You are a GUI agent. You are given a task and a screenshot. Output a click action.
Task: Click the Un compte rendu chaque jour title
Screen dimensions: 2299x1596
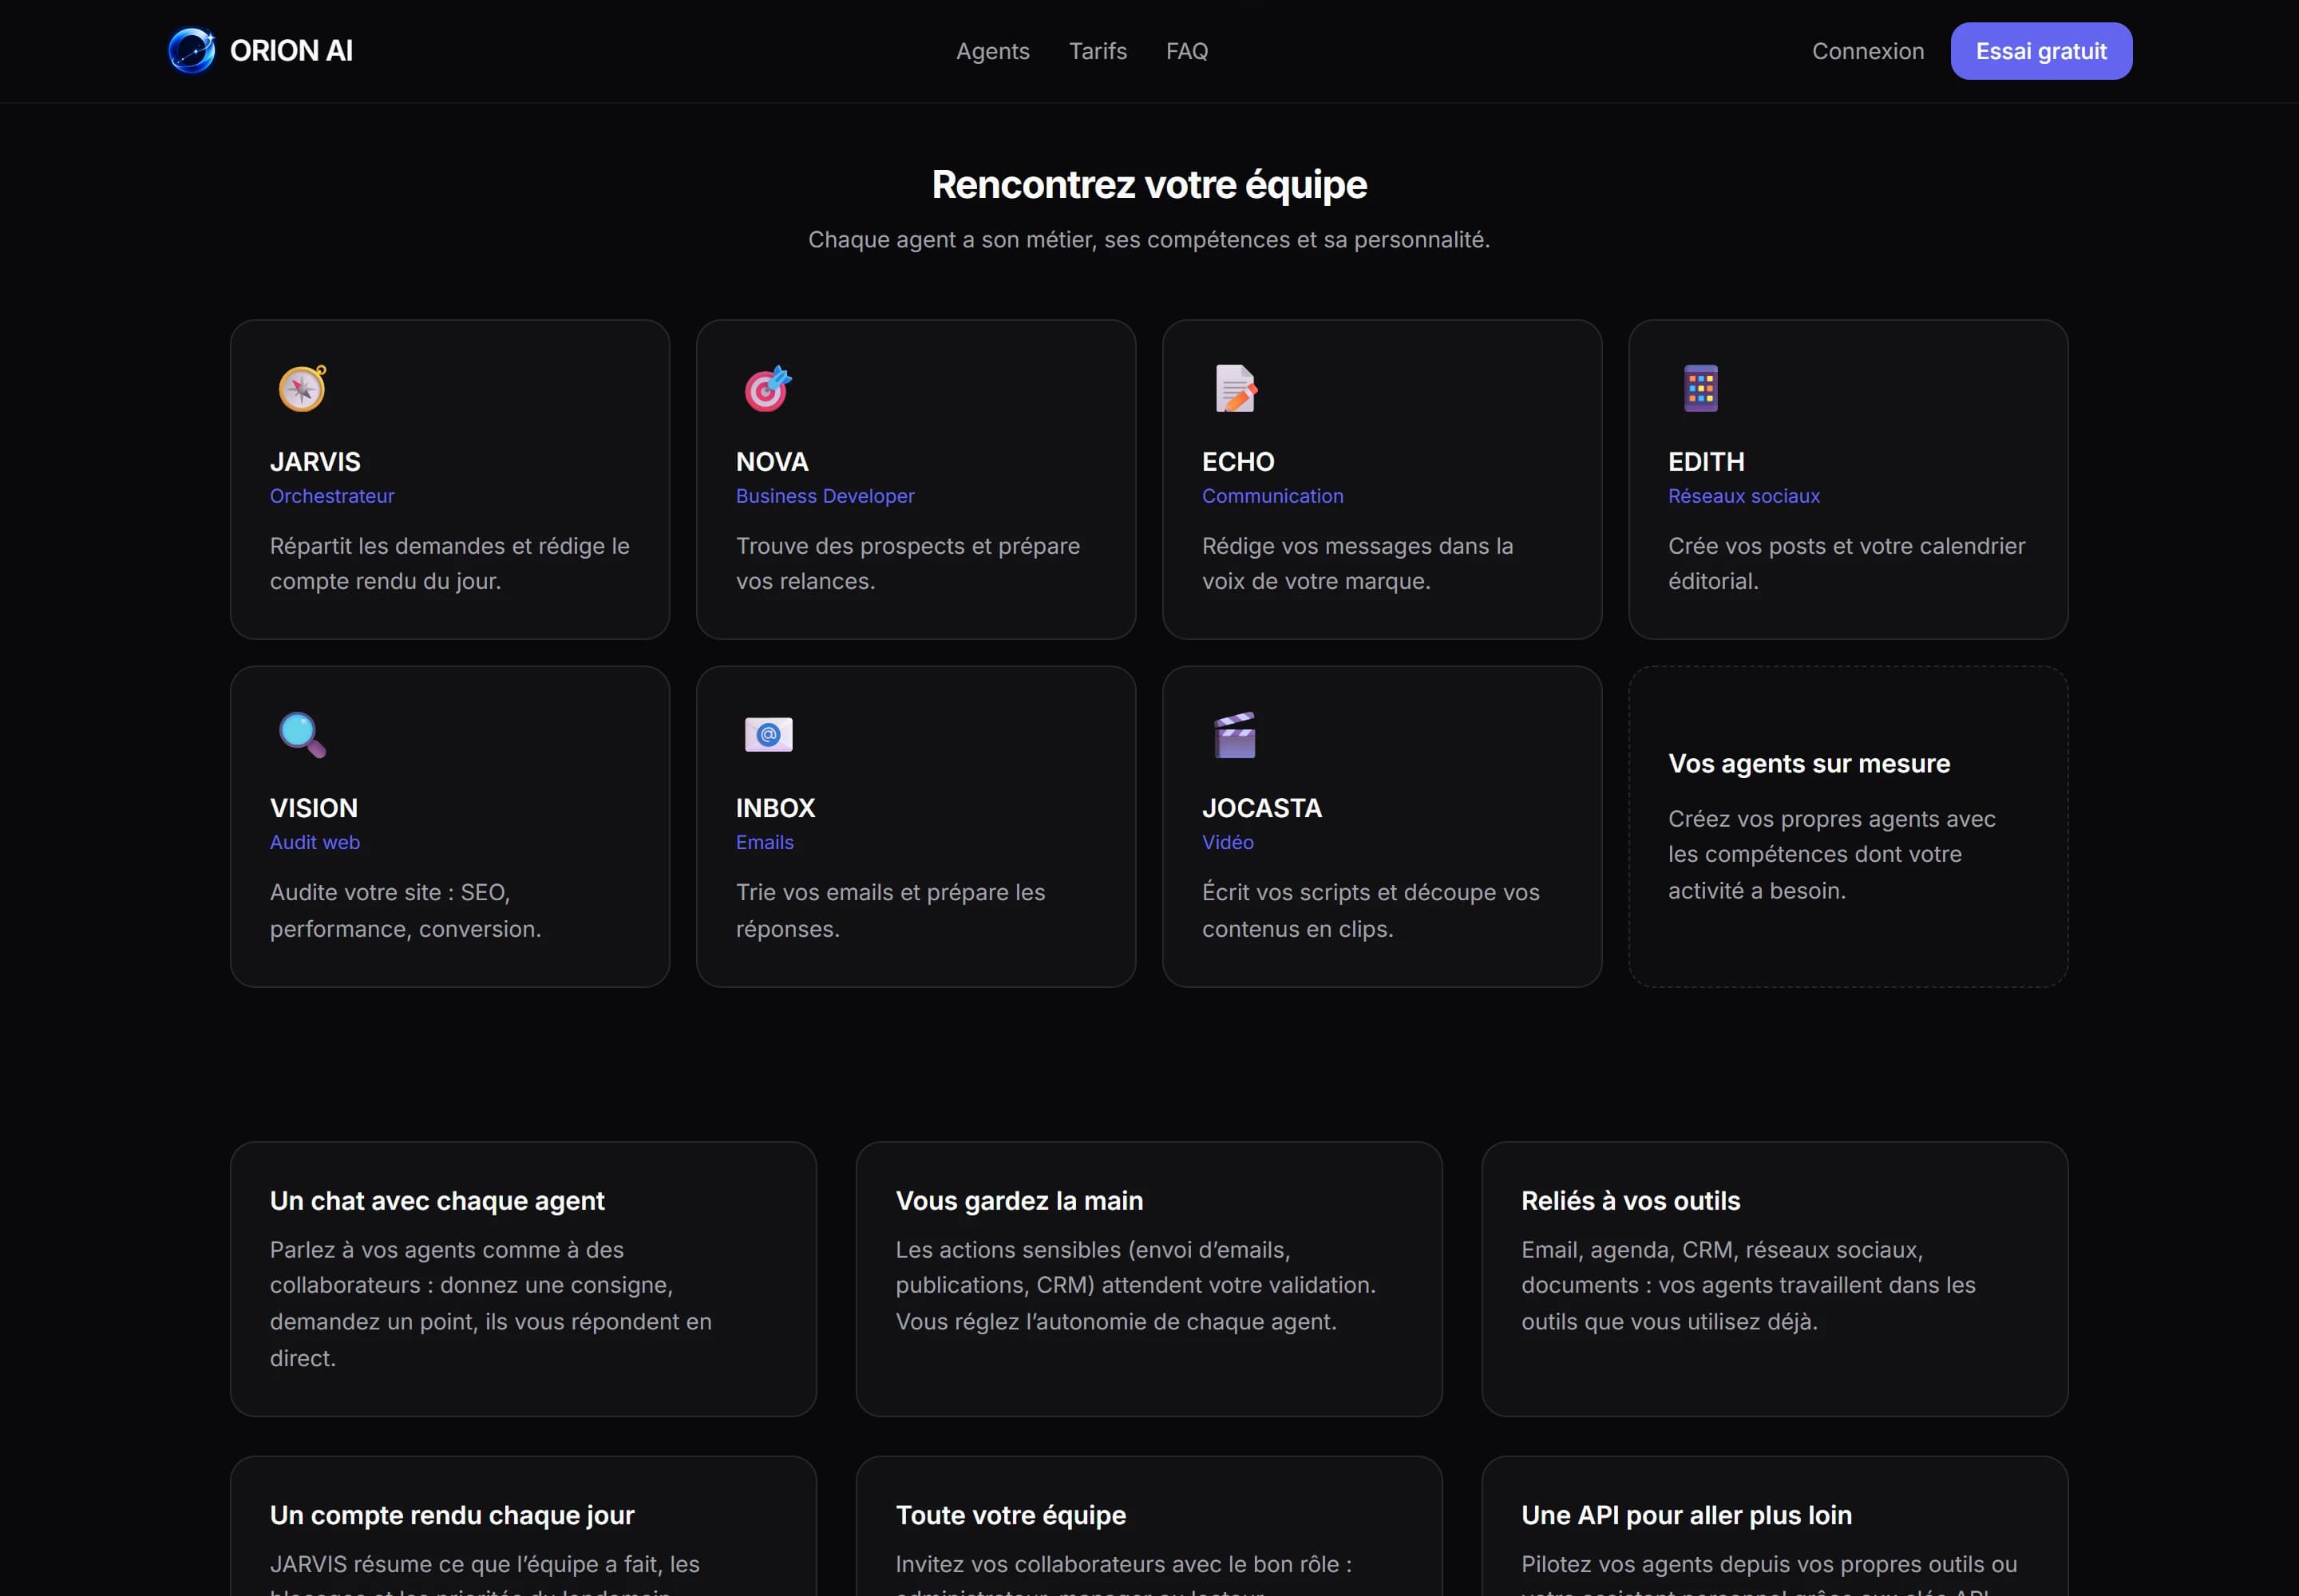(x=452, y=1515)
